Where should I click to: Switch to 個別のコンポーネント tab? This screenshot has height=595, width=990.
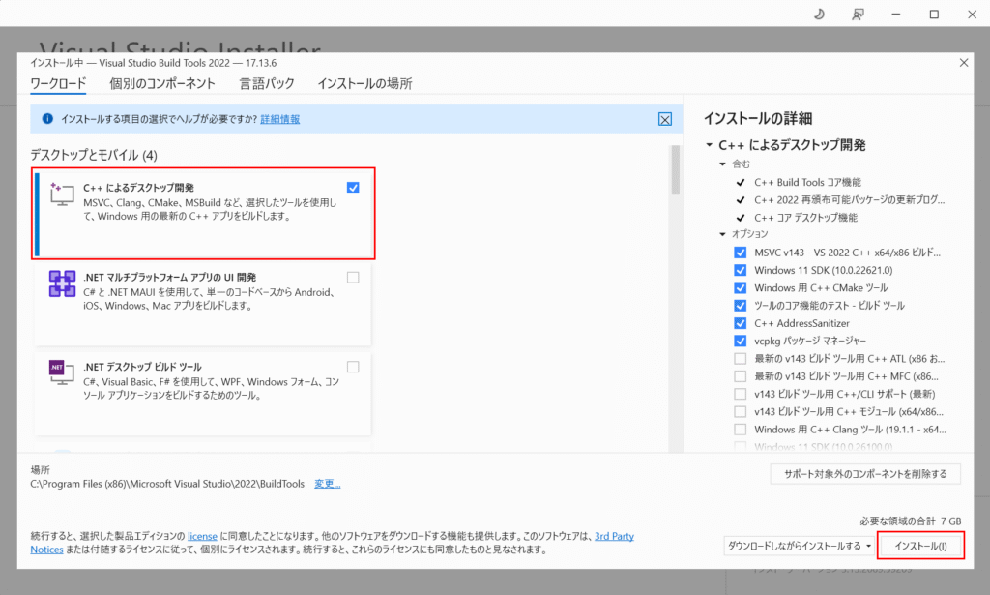[x=162, y=83]
